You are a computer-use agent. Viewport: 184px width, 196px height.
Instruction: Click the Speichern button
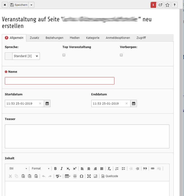pyautogui.click(x=19, y=5)
